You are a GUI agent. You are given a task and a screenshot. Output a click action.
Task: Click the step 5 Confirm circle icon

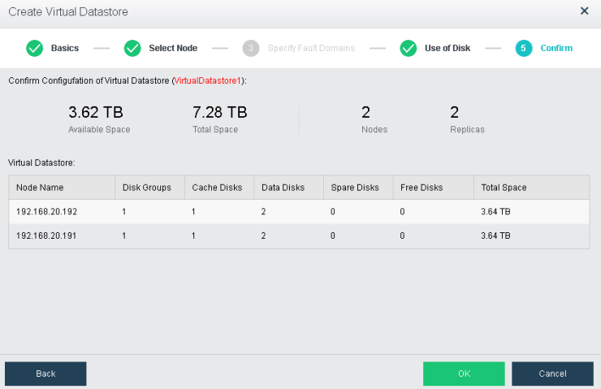524,49
